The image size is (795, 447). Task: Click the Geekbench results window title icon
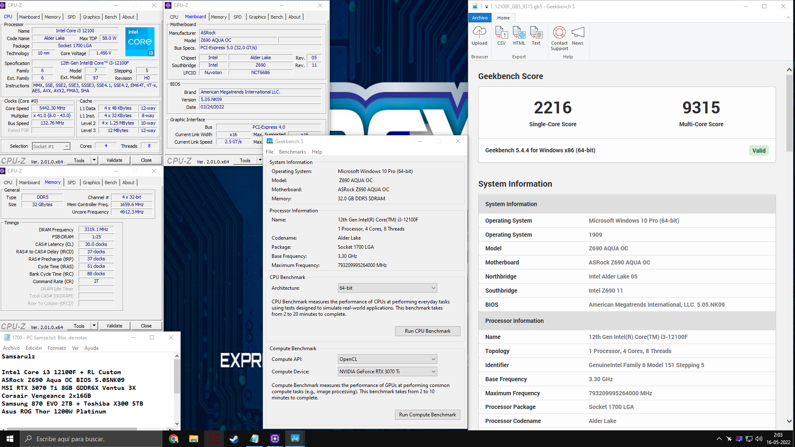(x=475, y=6)
